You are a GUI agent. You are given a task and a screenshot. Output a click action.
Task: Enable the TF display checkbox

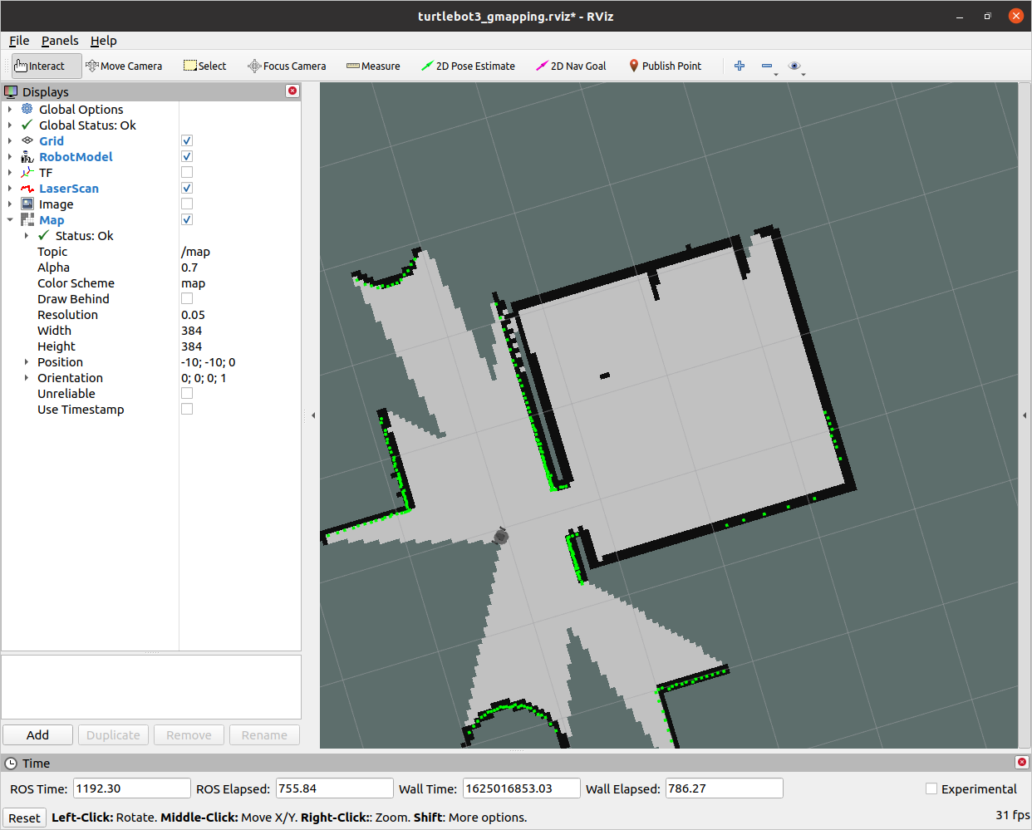click(x=187, y=173)
